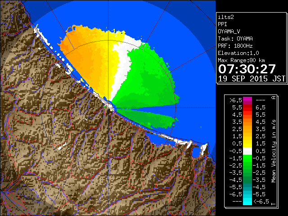Click the Mean Velocity in m/s legend title
The width and height of the screenshot is (288, 216).
click(x=274, y=151)
